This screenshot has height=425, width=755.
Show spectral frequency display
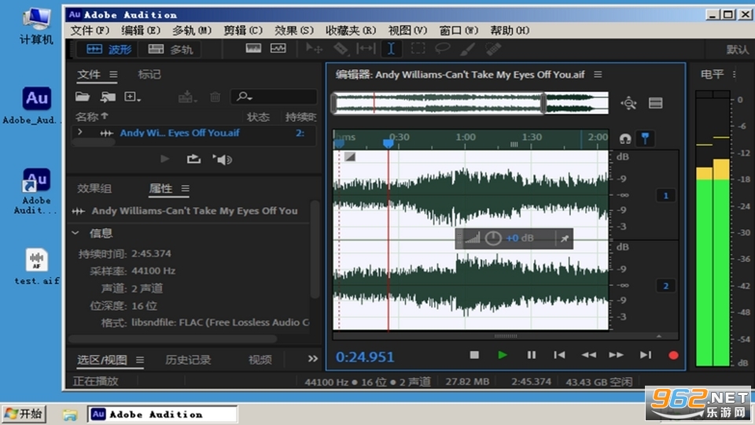point(253,49)
